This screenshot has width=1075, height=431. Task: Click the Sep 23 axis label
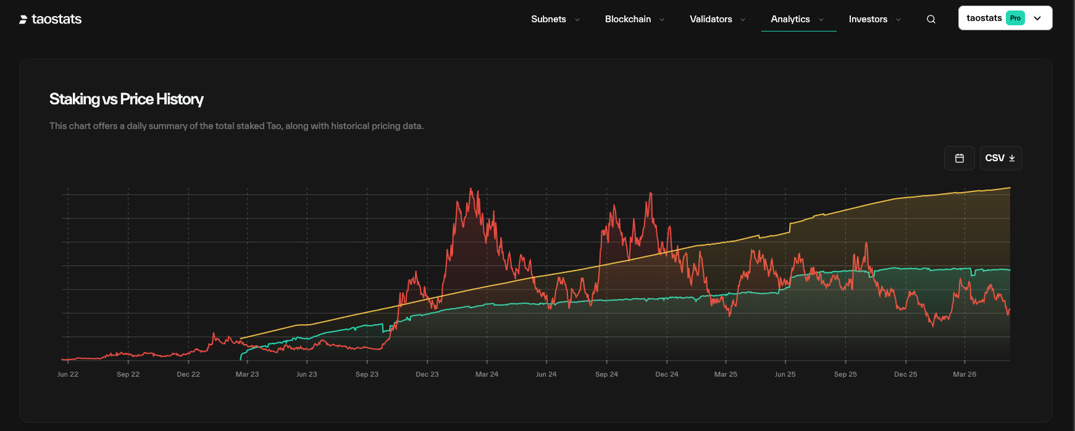coord(367,374)
